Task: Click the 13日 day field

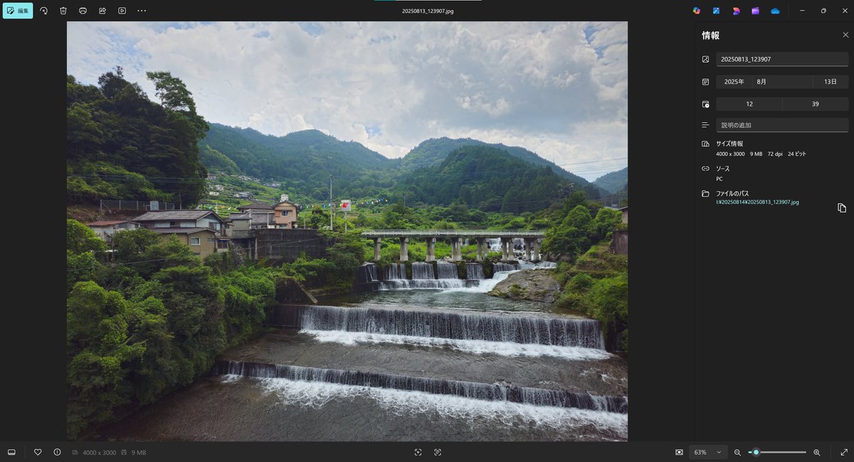Action: coord(831,82)
